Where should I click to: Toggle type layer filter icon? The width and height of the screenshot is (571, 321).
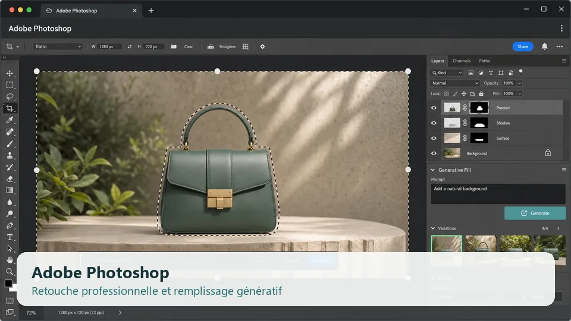[491, 73]
